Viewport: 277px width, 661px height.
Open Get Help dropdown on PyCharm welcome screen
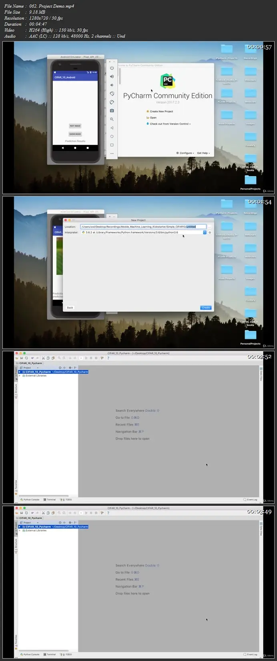(x=203, y=153)
